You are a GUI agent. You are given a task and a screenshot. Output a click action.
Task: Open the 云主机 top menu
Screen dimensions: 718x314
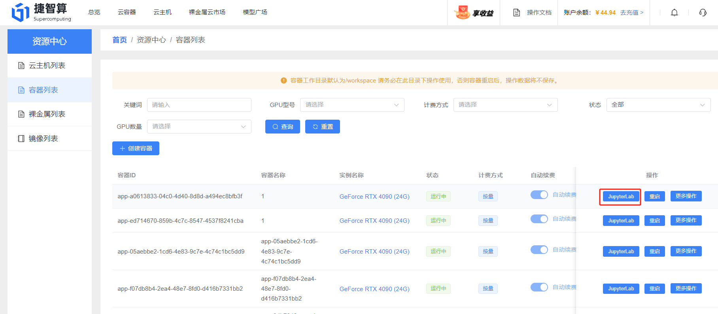tap(162, 12)
